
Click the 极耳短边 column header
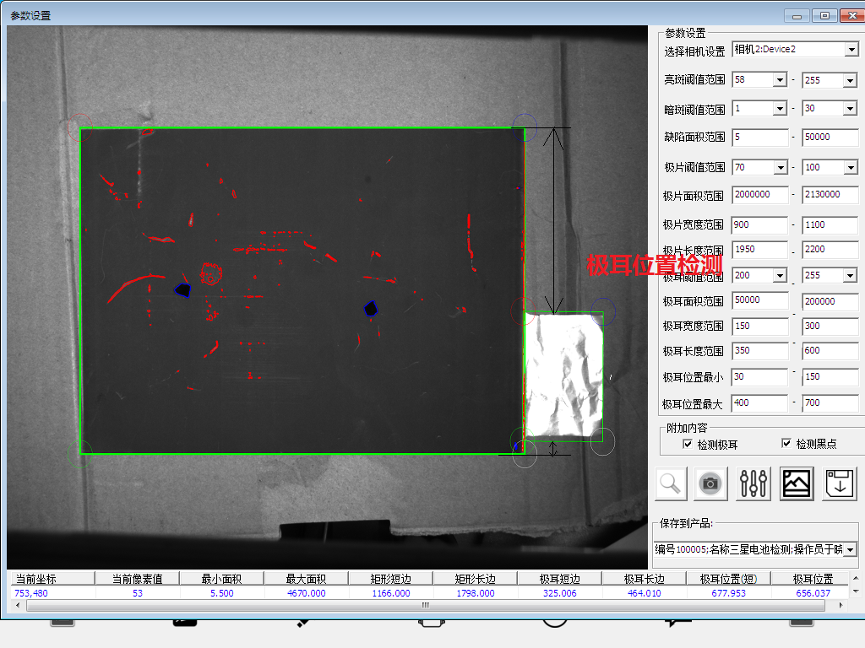pos(559,579)
